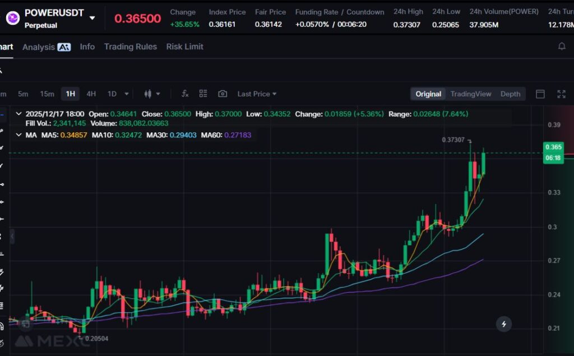Open candlestick chart type dropdown
Screen dimensions: 574x356
[x=152, y=94]
